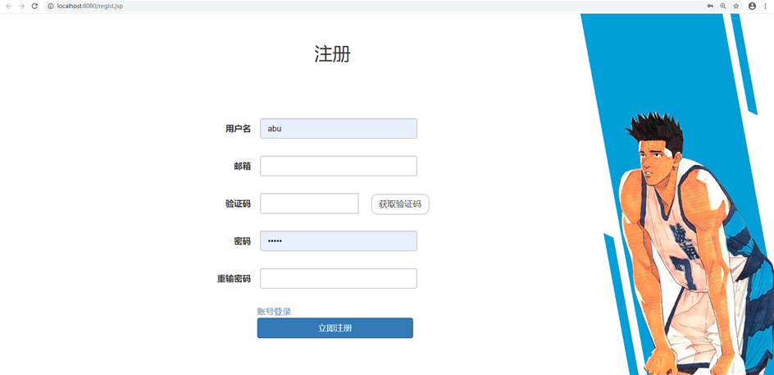The image size is (774, 375).
Task: Open saved passwords key icon
Action: click(710, 6)
